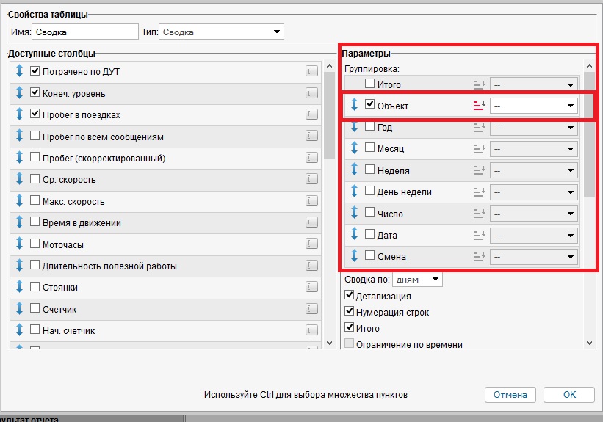
Task: Click the Отмена button
Action: 510,395
